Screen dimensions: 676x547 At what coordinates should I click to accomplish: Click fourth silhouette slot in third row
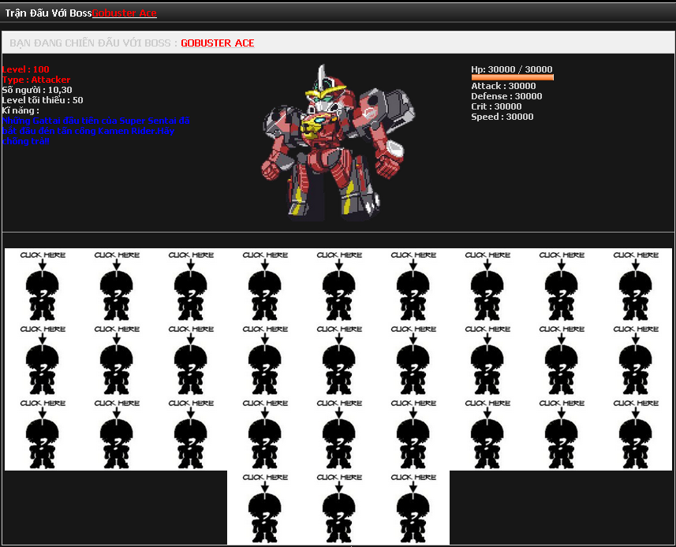click(x=265, y=434)
